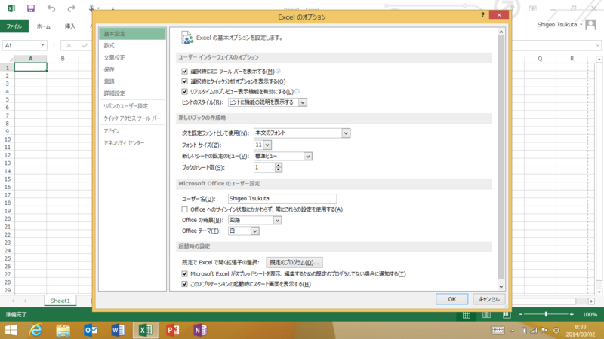
Task: Select the リボンのユーザー設定 category
Action: click(132, 106)
